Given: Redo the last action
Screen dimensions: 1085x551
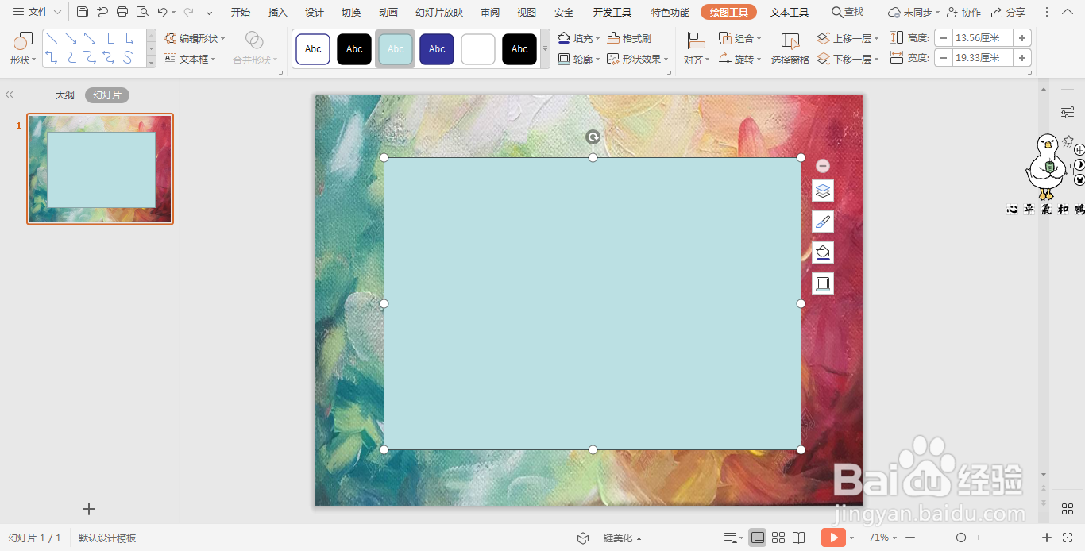Looking at the screenshot, I should coord(188,12).
